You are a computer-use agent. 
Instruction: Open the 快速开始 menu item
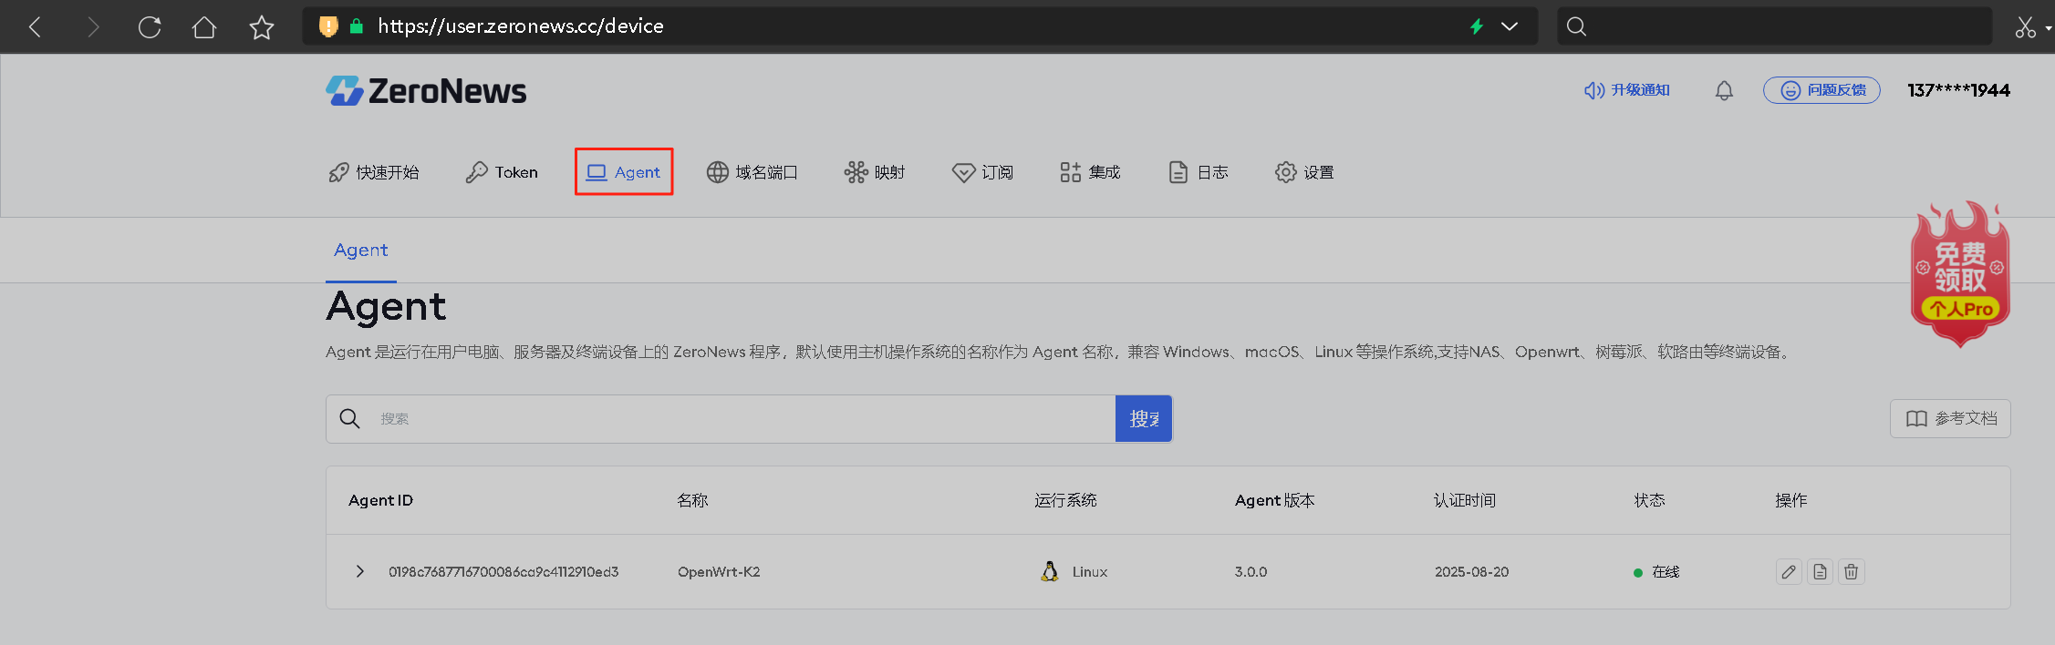coord(374,172)
